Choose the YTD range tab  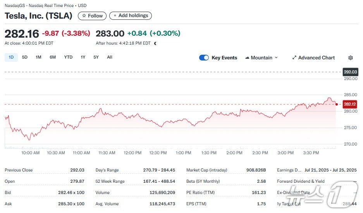68,57
